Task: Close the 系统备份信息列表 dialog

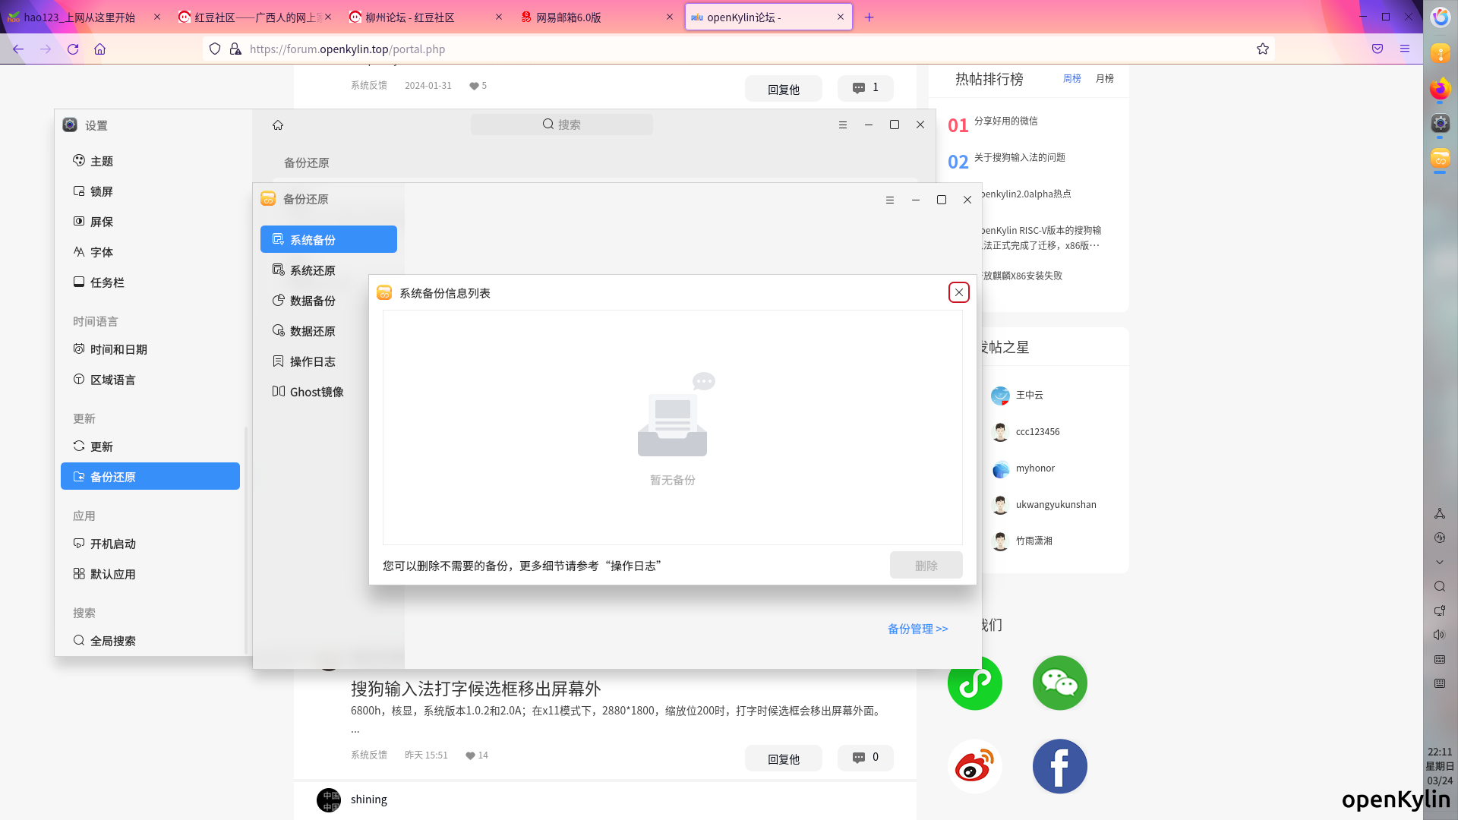Action: [x=958, y=293]
